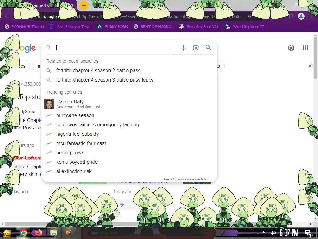Image resolution: width=318 pixels, height=239 pixels.
Task: Go back with the browser back arrow
Action: point(7,16)
